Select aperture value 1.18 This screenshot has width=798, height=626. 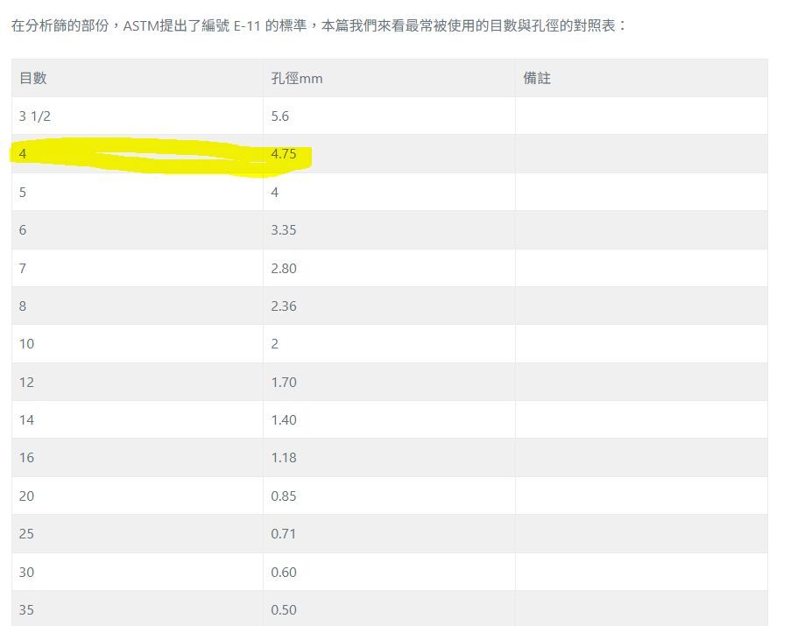[284, 457]
